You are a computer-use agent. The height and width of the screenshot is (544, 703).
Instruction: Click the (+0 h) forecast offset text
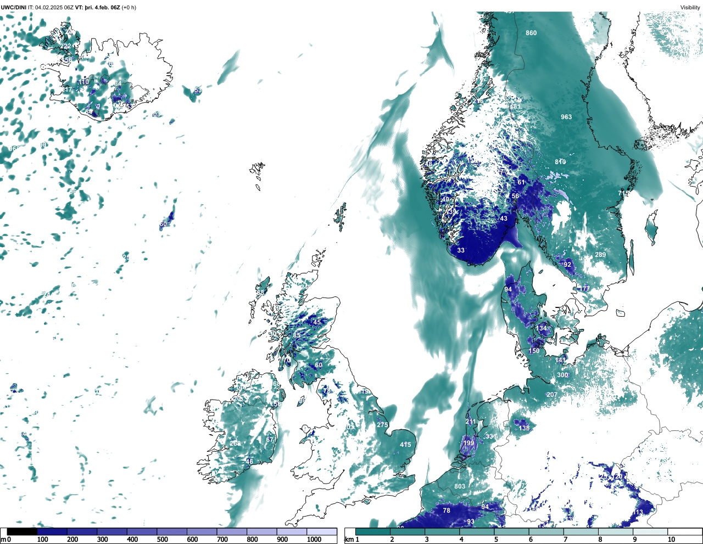(x=129, y=7)
